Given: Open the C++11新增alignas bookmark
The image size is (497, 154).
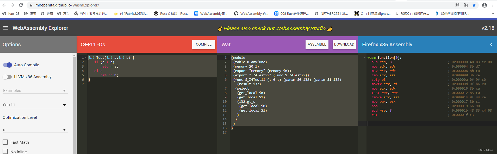Looking at the screenshot, I should pyautogui.click(x=372, y=13).
